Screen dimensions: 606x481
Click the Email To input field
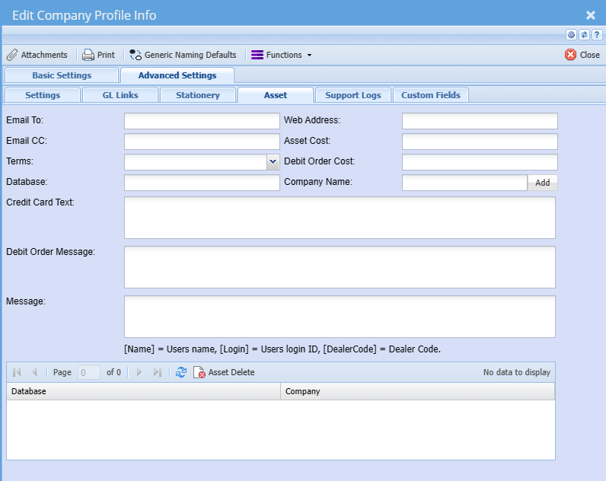point(202,121)
